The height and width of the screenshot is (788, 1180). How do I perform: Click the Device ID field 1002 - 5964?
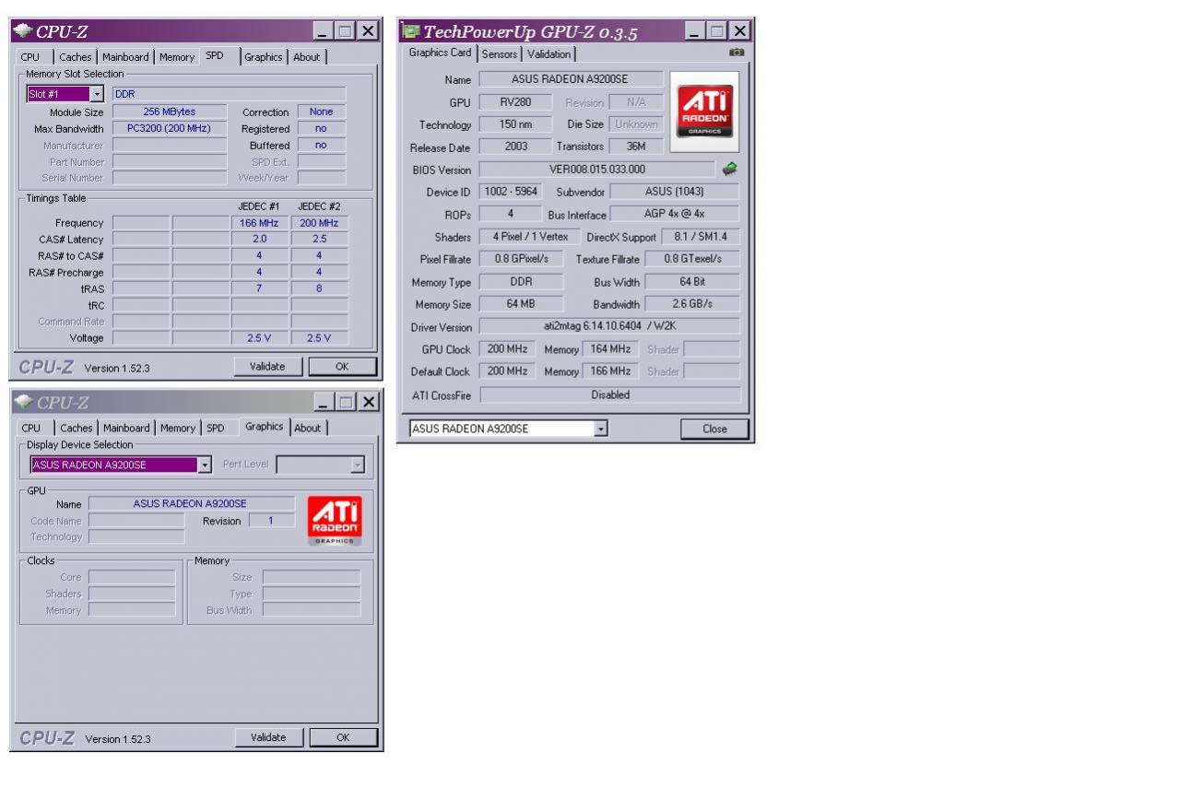pos(511,192)
